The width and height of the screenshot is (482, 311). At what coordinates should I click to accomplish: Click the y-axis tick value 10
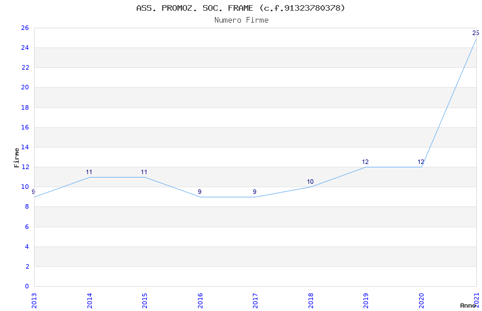click(x=25, y=187)
